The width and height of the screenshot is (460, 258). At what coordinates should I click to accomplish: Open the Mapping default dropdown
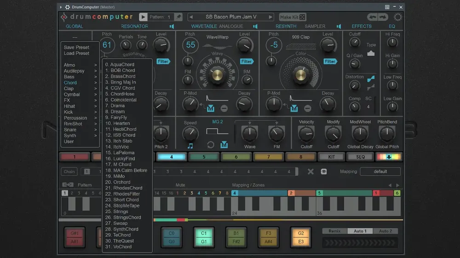coord(380,172)
